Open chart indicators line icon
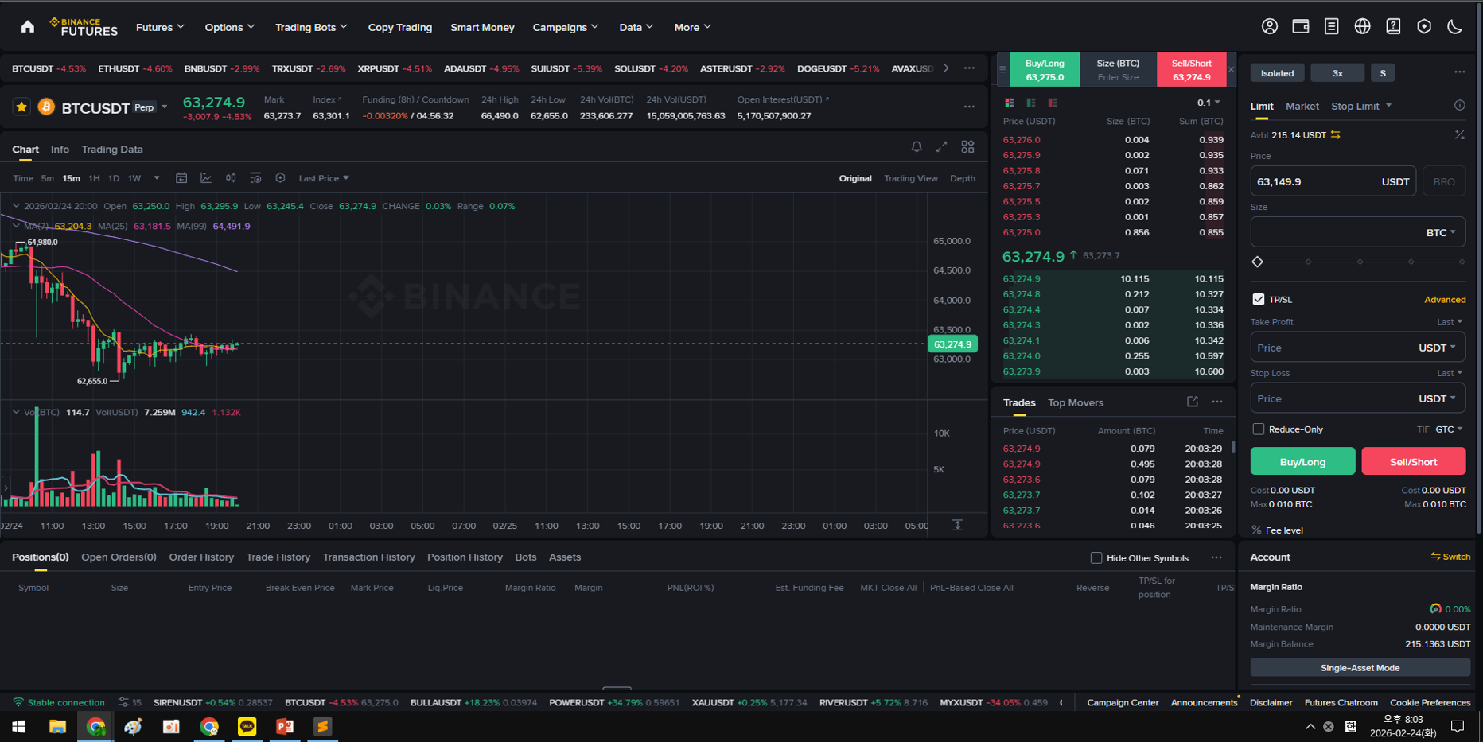Viewport: 1483px width, 742px height. click(x=206, y=178)
